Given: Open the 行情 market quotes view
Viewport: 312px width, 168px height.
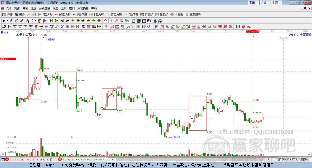Looking at the screenshot, I should tap(7, 15).
